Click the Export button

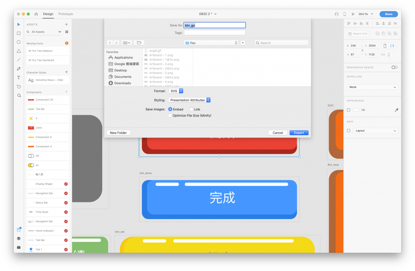point(299,133)
